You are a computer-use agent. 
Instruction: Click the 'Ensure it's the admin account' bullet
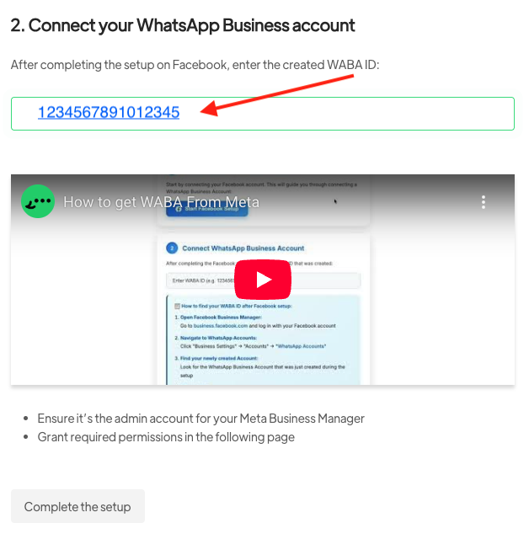[x=200, y=419]
